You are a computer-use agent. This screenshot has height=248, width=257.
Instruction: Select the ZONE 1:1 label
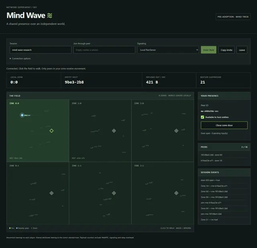tap(77, 166)
